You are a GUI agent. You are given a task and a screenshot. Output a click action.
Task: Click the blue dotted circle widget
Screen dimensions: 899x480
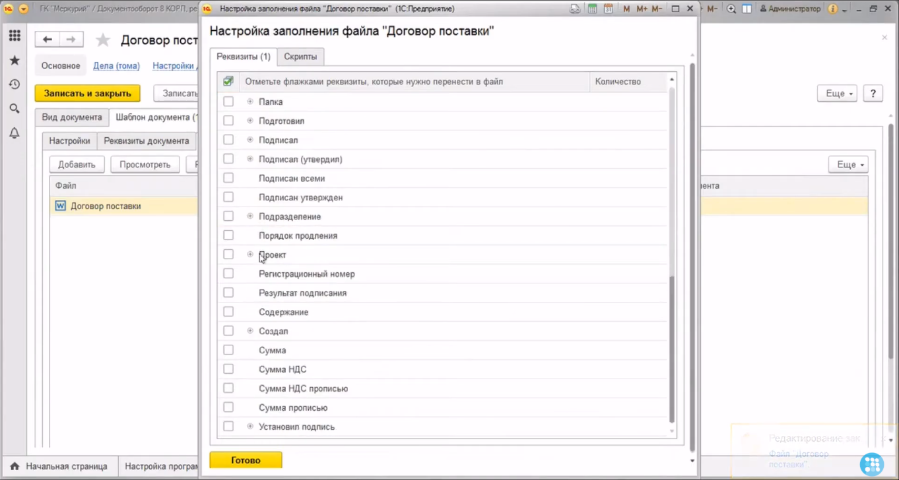(873, 464)
